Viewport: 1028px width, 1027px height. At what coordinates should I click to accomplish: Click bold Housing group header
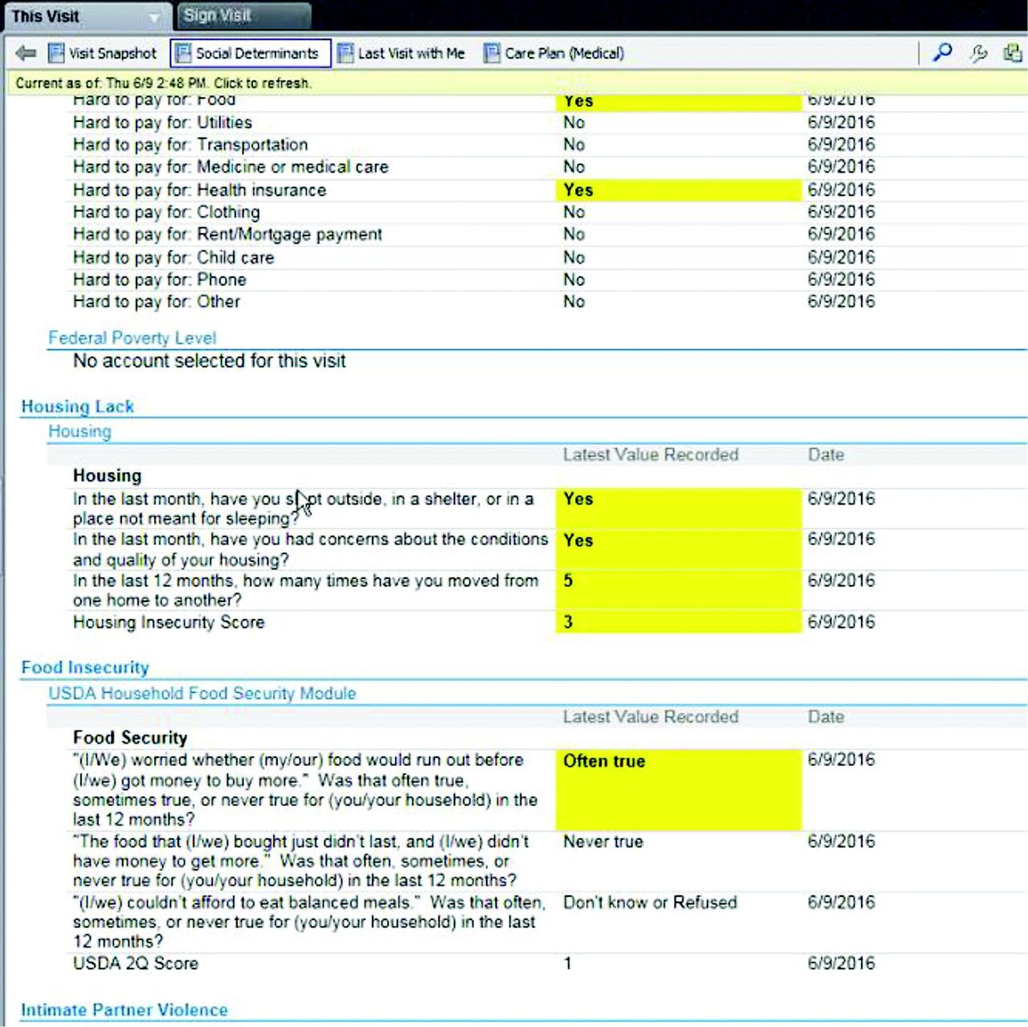pyautogui.click(x=107, y=475)
